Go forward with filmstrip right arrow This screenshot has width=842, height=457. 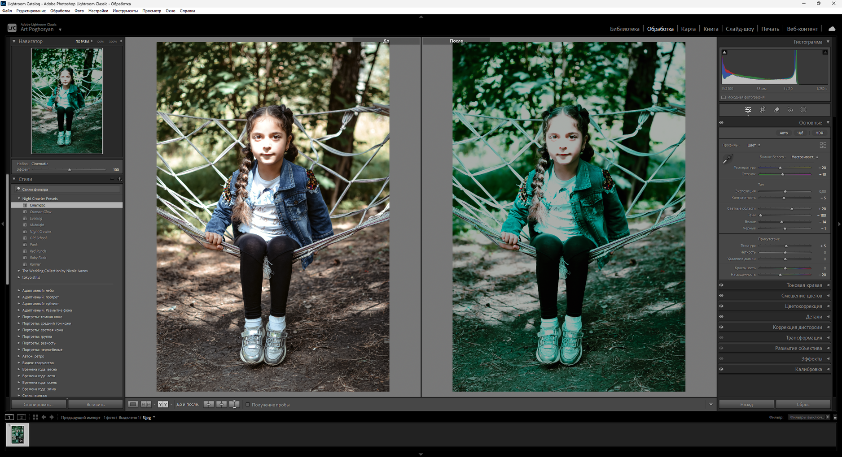tap(52, 417)
